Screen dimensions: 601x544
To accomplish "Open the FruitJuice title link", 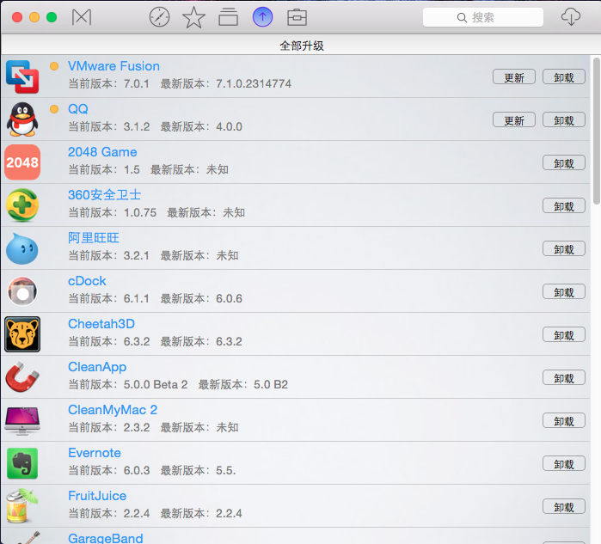I will (x=97, y=496).
